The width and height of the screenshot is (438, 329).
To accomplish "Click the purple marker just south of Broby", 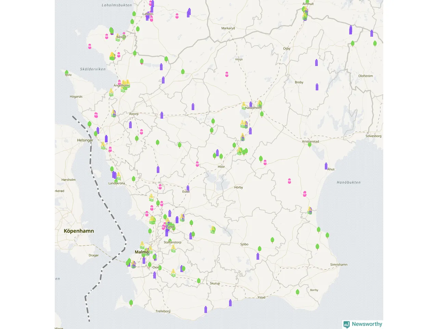I will coord(317,87).
